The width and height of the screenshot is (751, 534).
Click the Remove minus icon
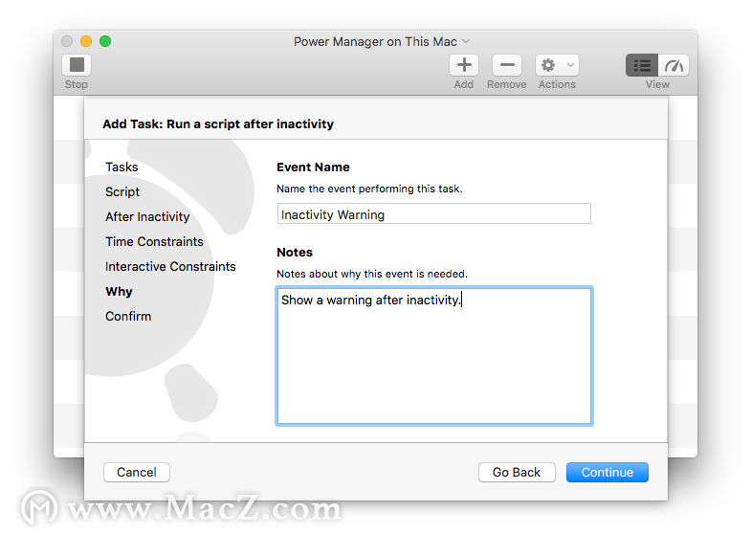tap(507, 65)
